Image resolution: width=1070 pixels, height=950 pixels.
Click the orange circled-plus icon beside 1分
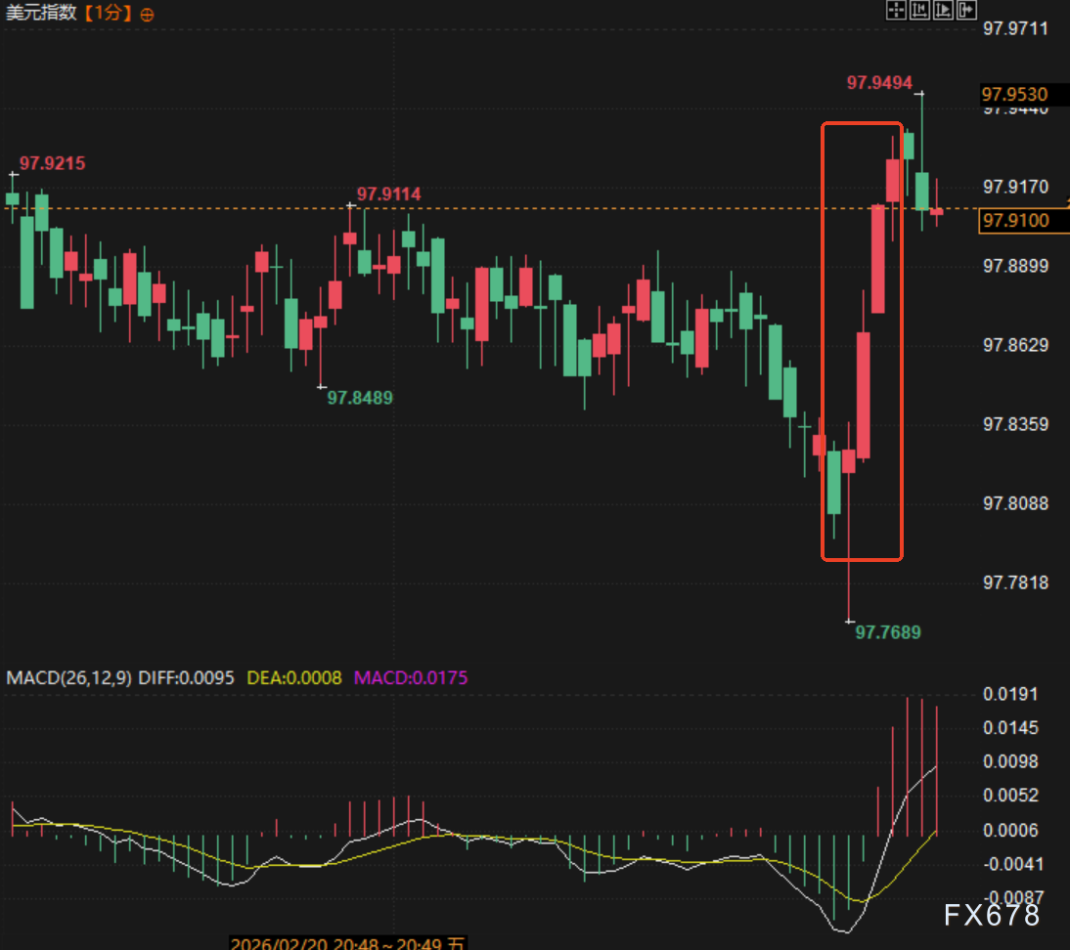tap(147, 15)
